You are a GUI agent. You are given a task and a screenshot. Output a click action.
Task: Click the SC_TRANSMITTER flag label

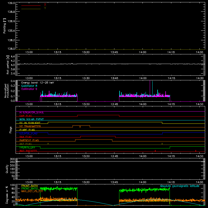(x=30, y=126)
